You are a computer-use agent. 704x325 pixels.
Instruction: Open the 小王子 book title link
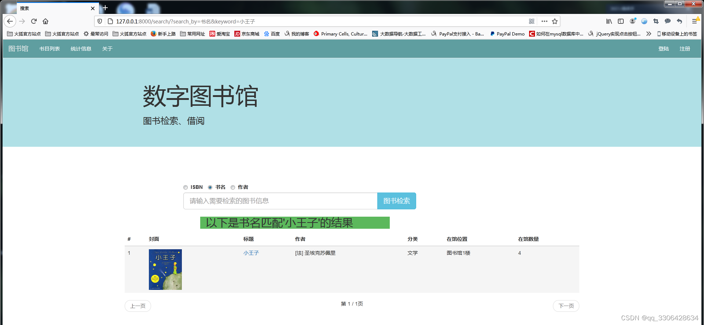point(251,253)
